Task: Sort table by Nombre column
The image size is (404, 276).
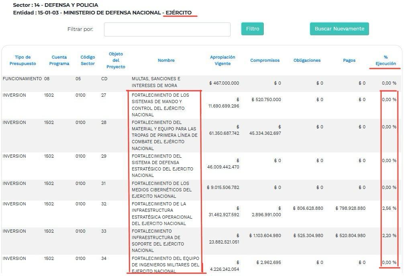Action: coord(166,61)
